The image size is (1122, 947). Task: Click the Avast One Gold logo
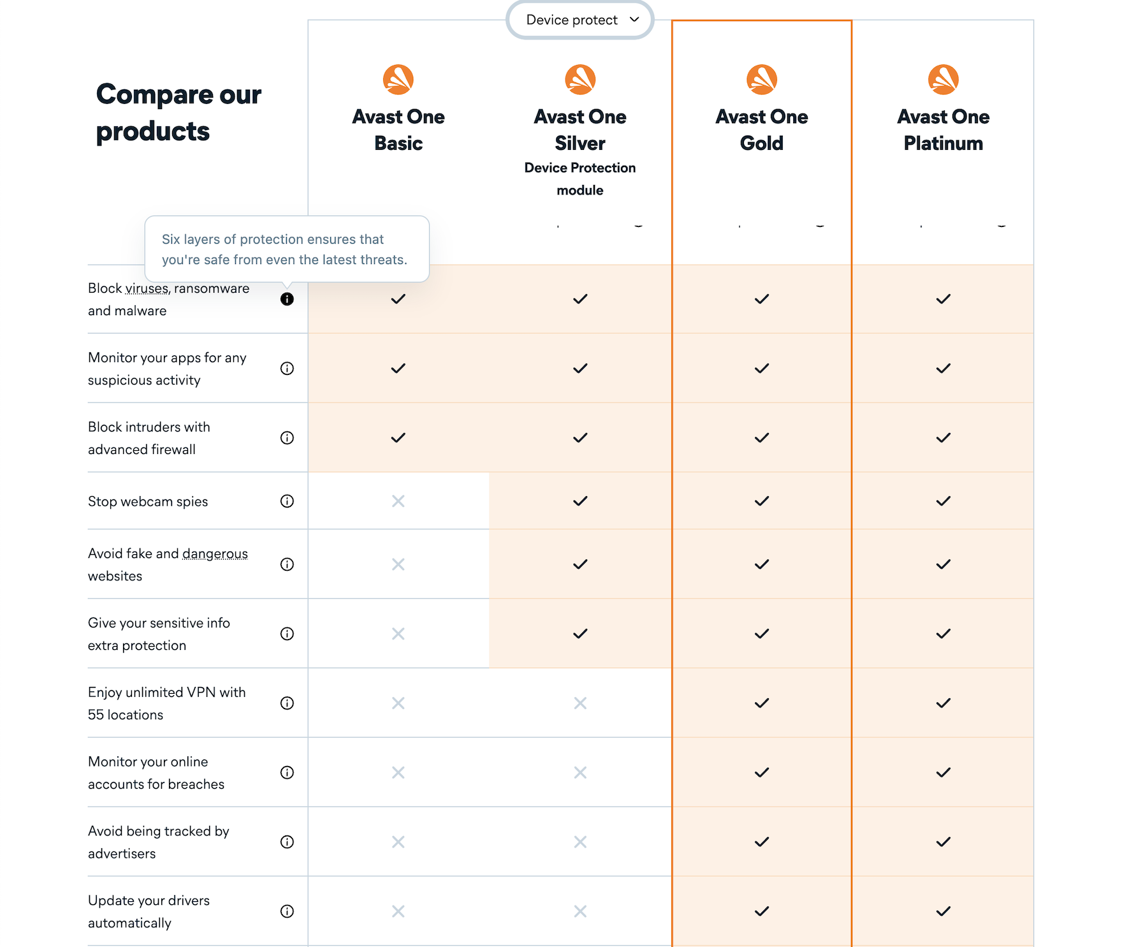(x=762, y=80)
